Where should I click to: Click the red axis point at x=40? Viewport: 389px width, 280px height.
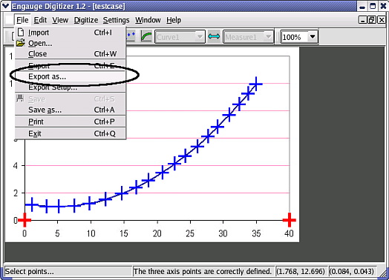(x=290, y=219)
